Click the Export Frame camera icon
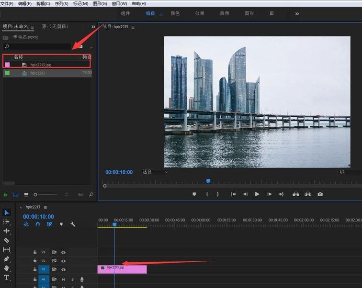362x288 pixels. tap(320, 194)
